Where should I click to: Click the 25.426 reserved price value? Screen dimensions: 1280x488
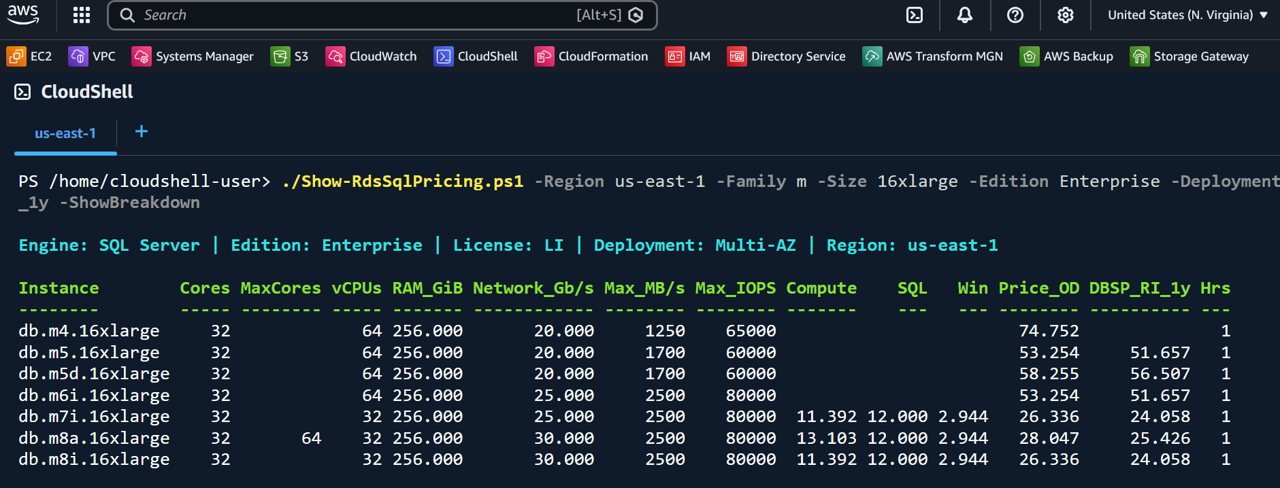click(x=1160, y=438)
